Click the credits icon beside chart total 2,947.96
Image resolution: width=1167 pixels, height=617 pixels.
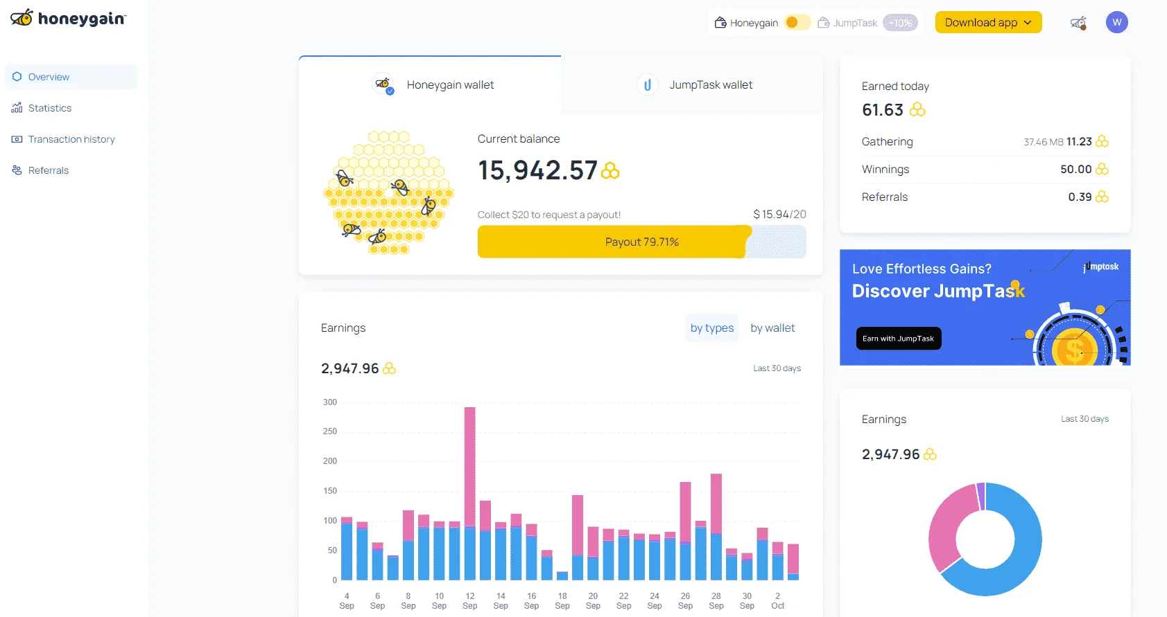point(390,368)
